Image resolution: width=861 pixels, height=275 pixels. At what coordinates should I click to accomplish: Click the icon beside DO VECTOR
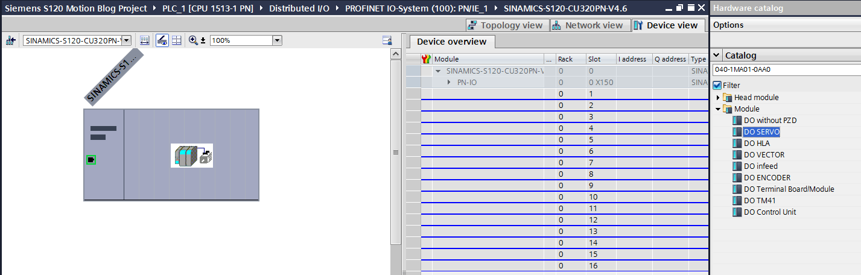(737, 155)
